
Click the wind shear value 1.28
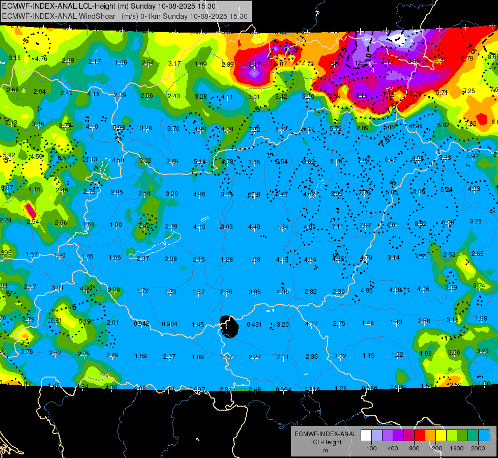[x=227, y=260]
